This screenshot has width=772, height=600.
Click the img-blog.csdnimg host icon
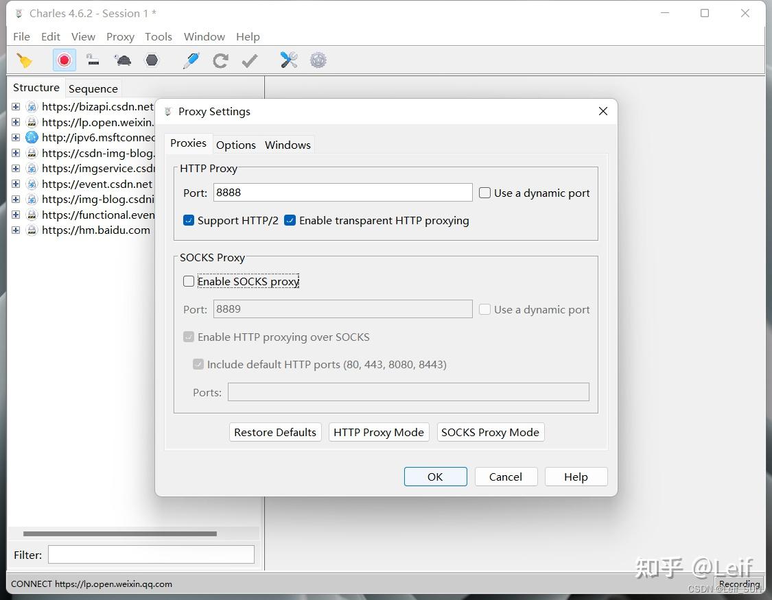32,199
